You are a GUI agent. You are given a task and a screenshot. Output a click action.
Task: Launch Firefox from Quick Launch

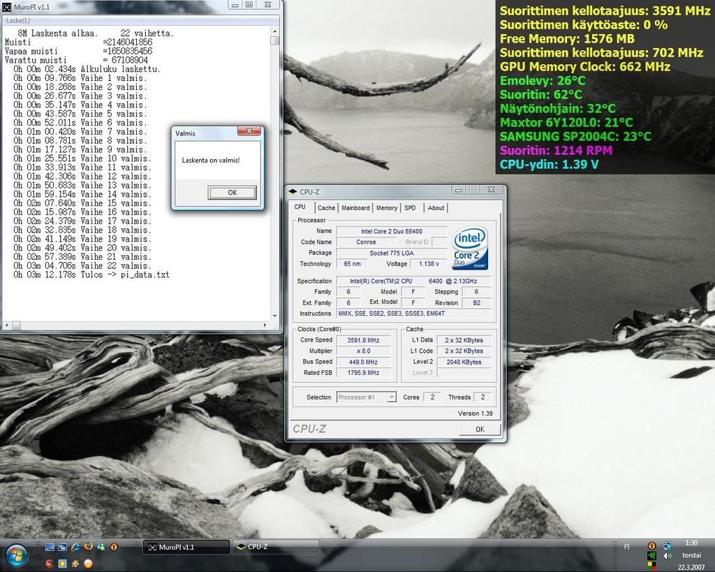pos(88,547)
